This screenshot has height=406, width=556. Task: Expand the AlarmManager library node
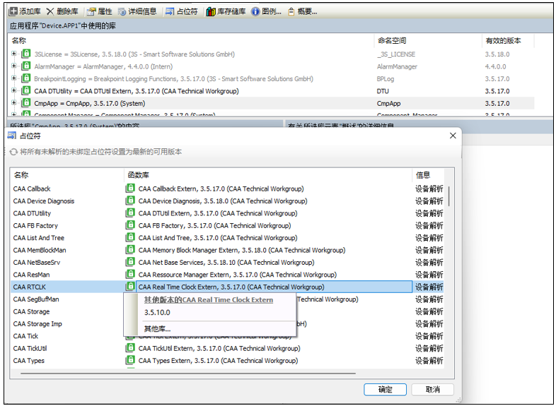click(x=14, y=66)
